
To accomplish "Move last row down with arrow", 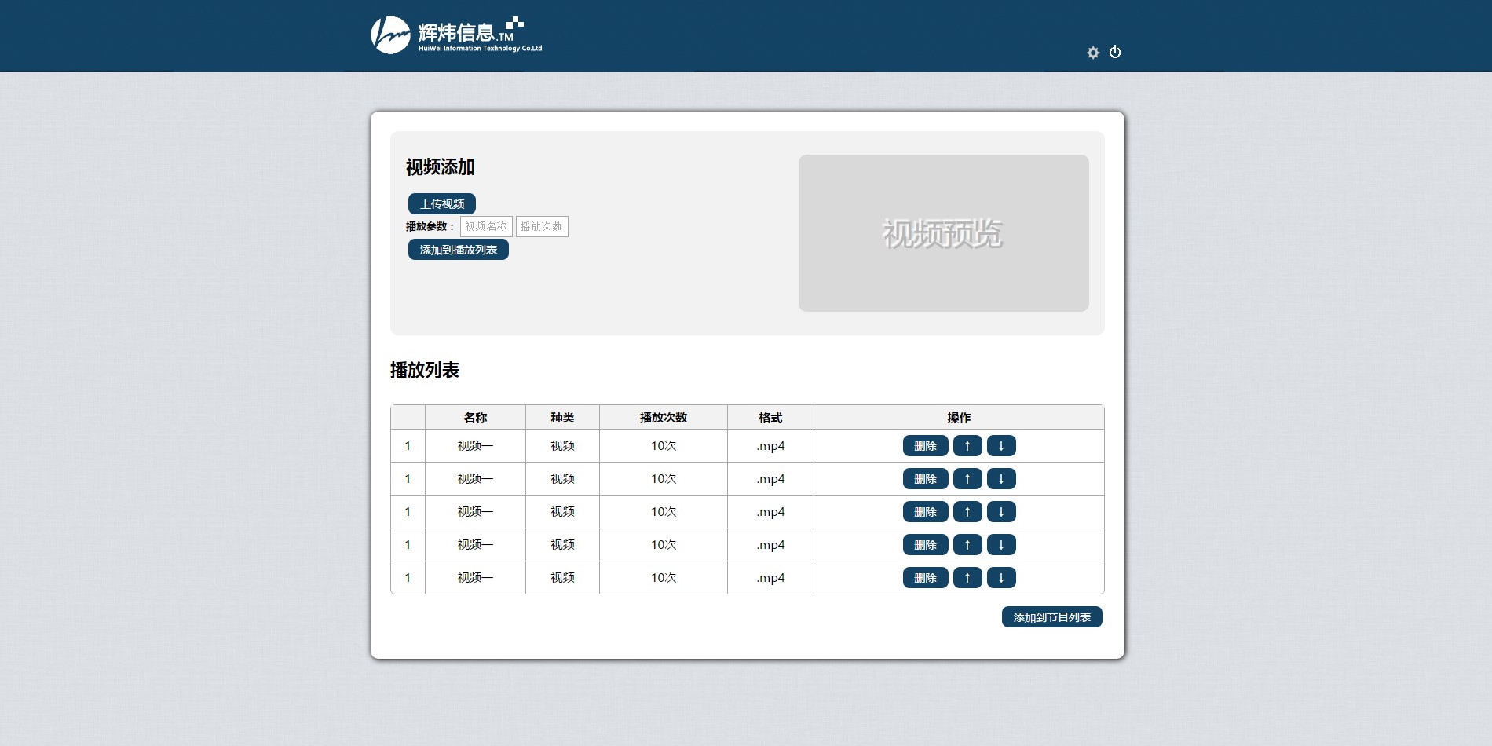I will [1001, 578].
